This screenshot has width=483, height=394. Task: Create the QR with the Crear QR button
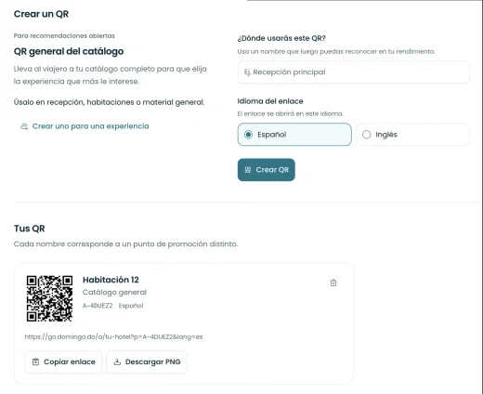click(267, 170)
